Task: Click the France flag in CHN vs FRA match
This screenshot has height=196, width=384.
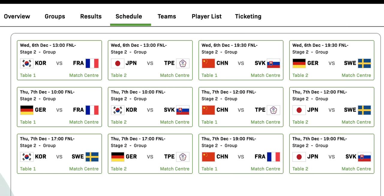Action: pos(274,157)
